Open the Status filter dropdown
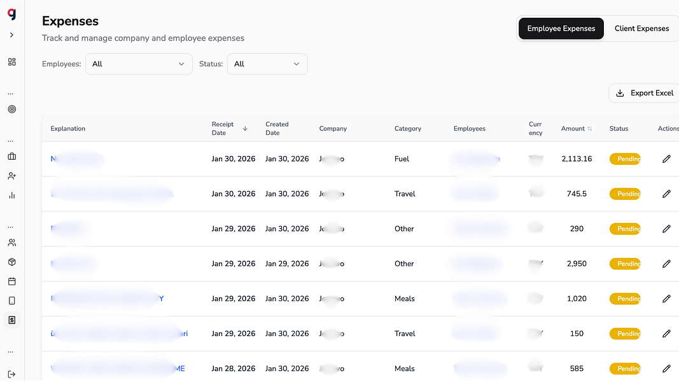This screenshot has width=679, height=382. point(267,64)
